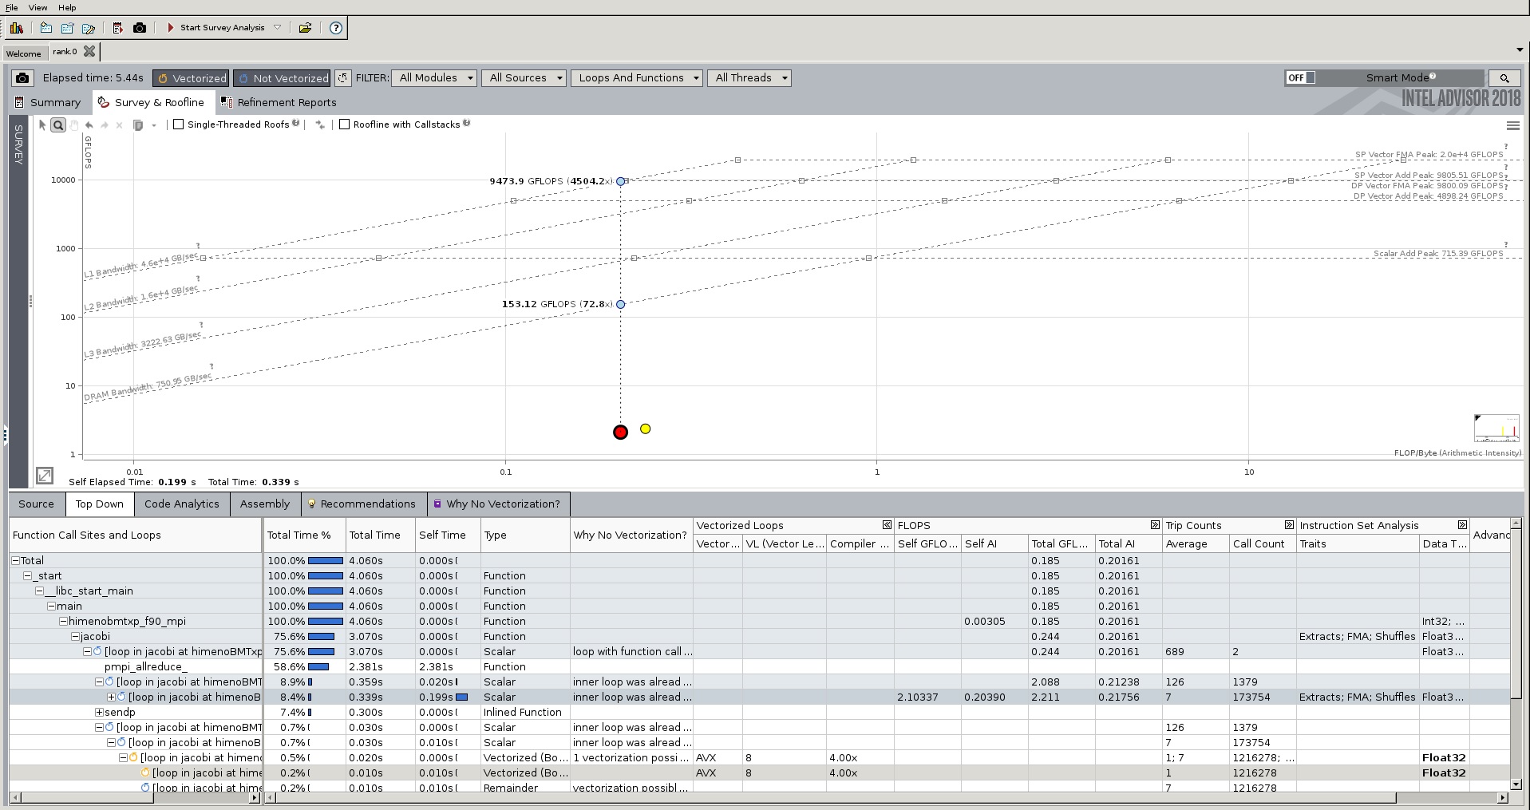This screenshot has width=1530, height=810.
Task: Select the pointer arrow tool in roofline toolbar
Action: click(42, 125)
